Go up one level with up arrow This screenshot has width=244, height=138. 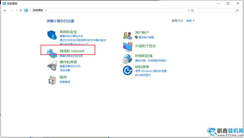point(21,11)
